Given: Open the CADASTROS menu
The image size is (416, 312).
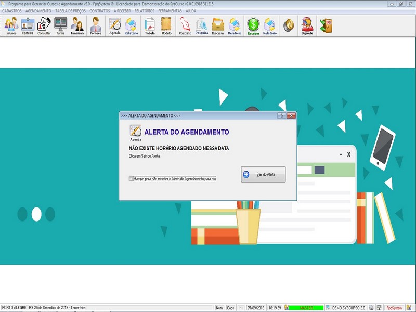Looking at the screenshot, I should pos(12,11).
